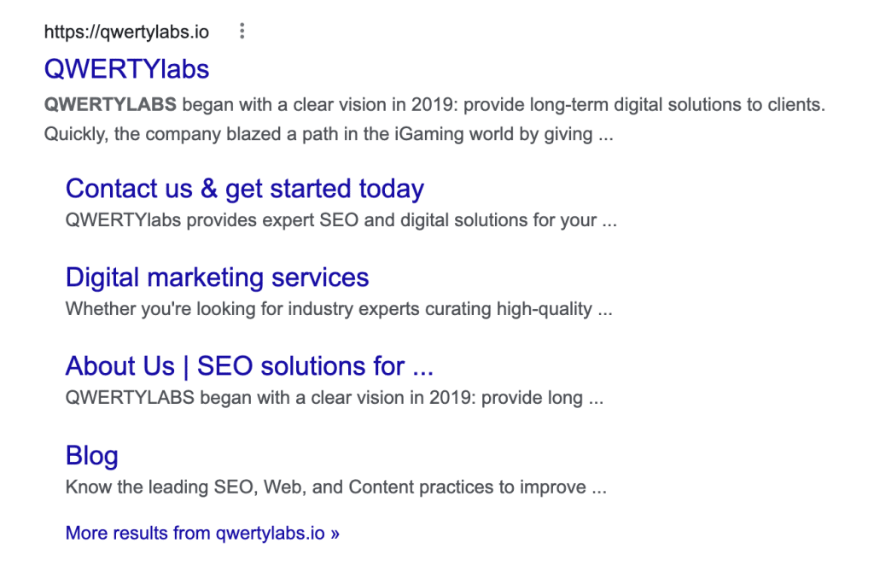Expand 'More results from qwertylabs.io »'
Image resolution: width=874 pixels, height=578 pixels.
coord(202,533)
